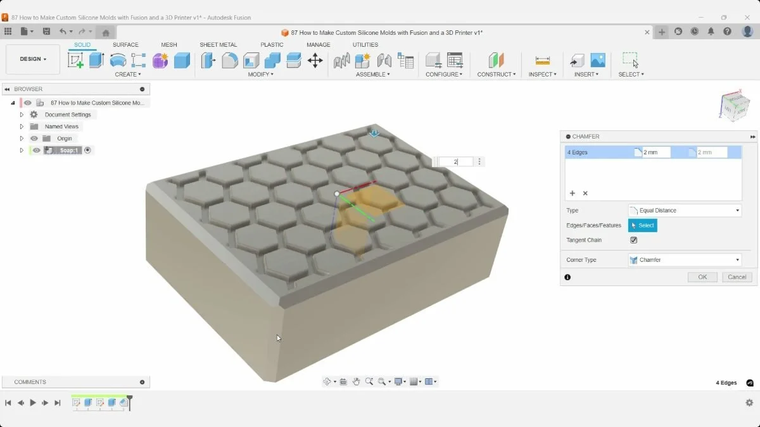Toggle the root document visibility eye
This screenshot has height=427, width=760.
28,102
